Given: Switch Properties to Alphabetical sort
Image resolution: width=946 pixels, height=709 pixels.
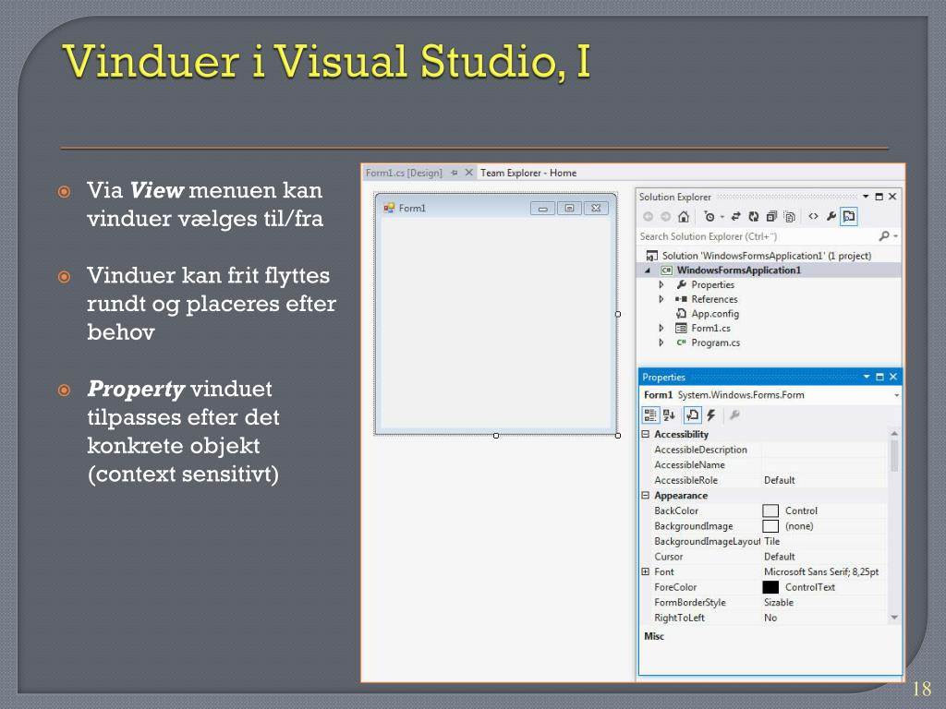Looking at the screenshot, I should 669,415.
